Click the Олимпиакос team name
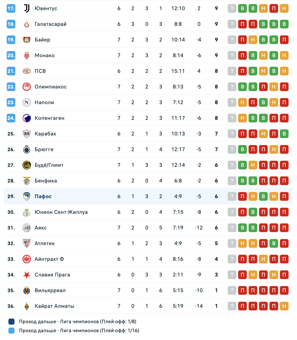 click(50, 87)
